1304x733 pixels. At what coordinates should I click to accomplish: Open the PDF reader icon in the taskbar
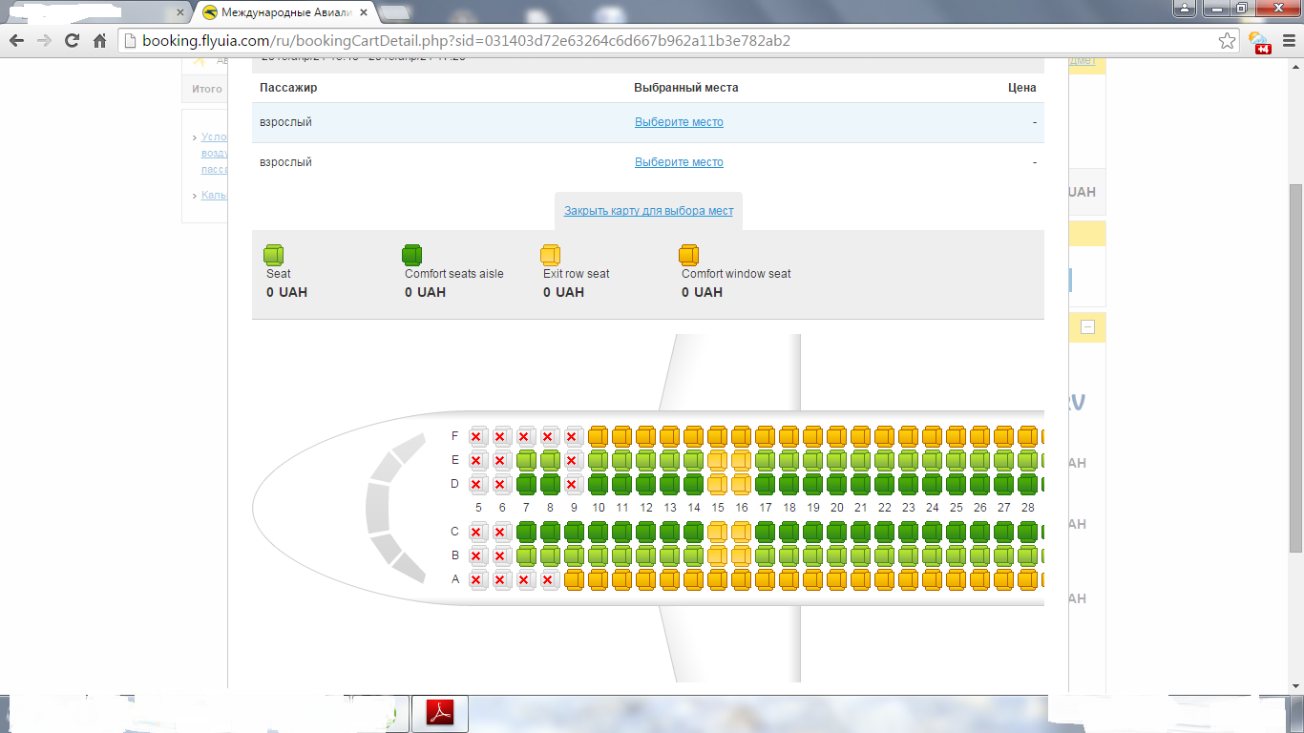click(x=439, y=714)
